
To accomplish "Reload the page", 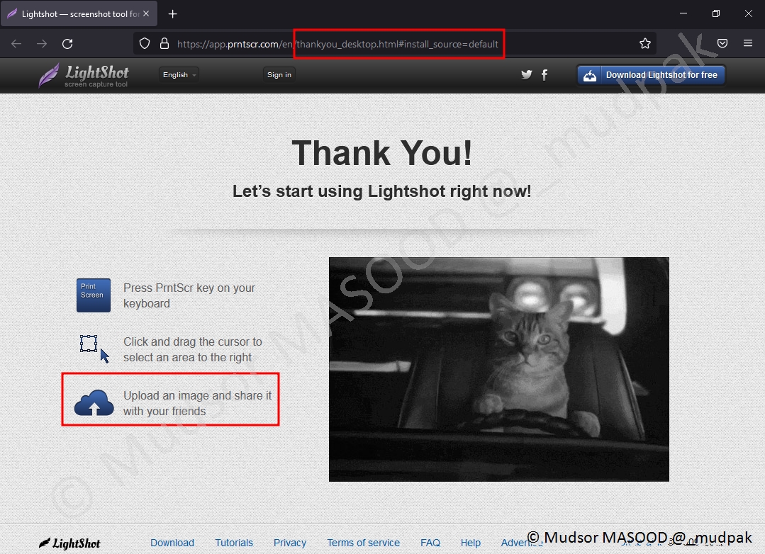I will coord(67,43).
